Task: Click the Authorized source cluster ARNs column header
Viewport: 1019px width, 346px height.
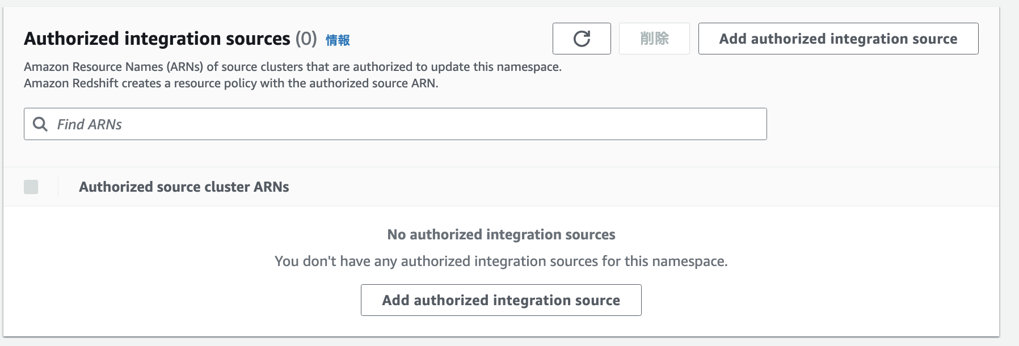Action: (184, 187)
